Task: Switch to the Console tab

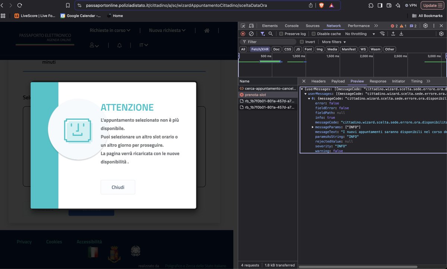Action: click(x=292, y=26)
